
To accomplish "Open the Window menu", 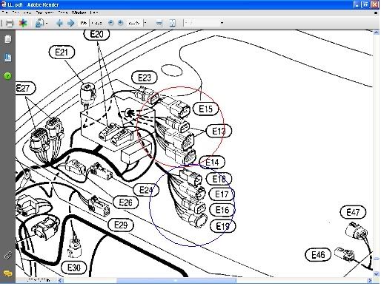I will [x=79, y=13].
